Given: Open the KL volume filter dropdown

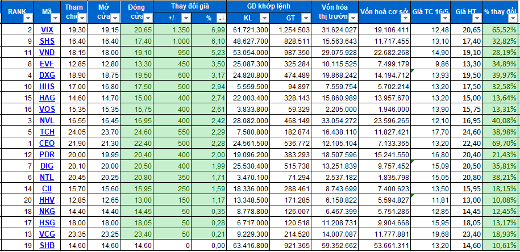Looking at the screenshot, I should [x=264, y=18].
